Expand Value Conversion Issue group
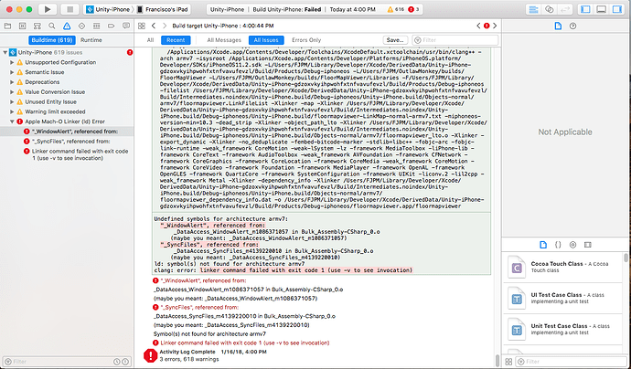631x369 pixels. coord(12,92)
